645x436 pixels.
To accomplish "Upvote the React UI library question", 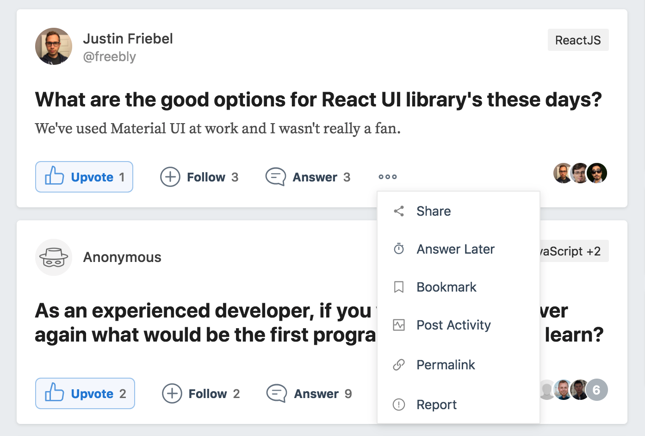I will point(84,177).
